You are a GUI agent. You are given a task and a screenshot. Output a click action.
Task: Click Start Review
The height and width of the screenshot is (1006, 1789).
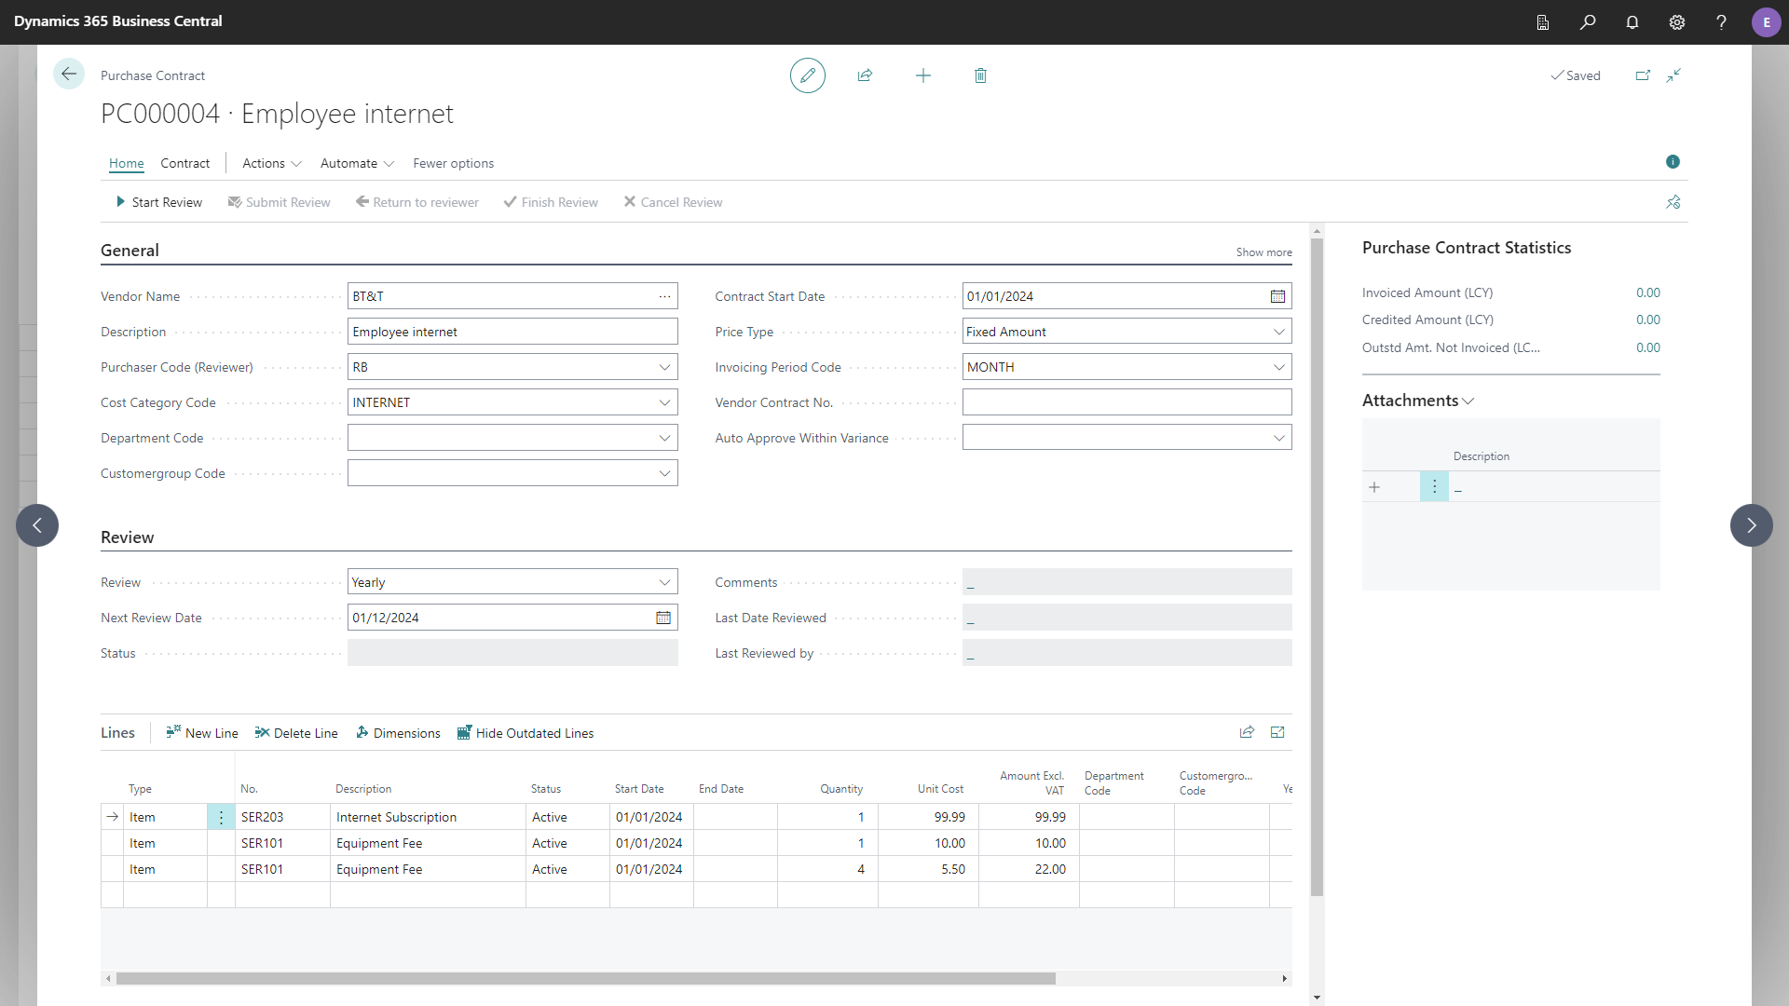click(x=159, y=202)
